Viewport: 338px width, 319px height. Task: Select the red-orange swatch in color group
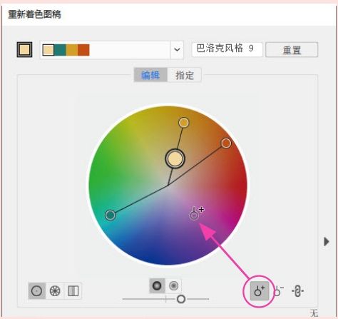click(83, 50)
